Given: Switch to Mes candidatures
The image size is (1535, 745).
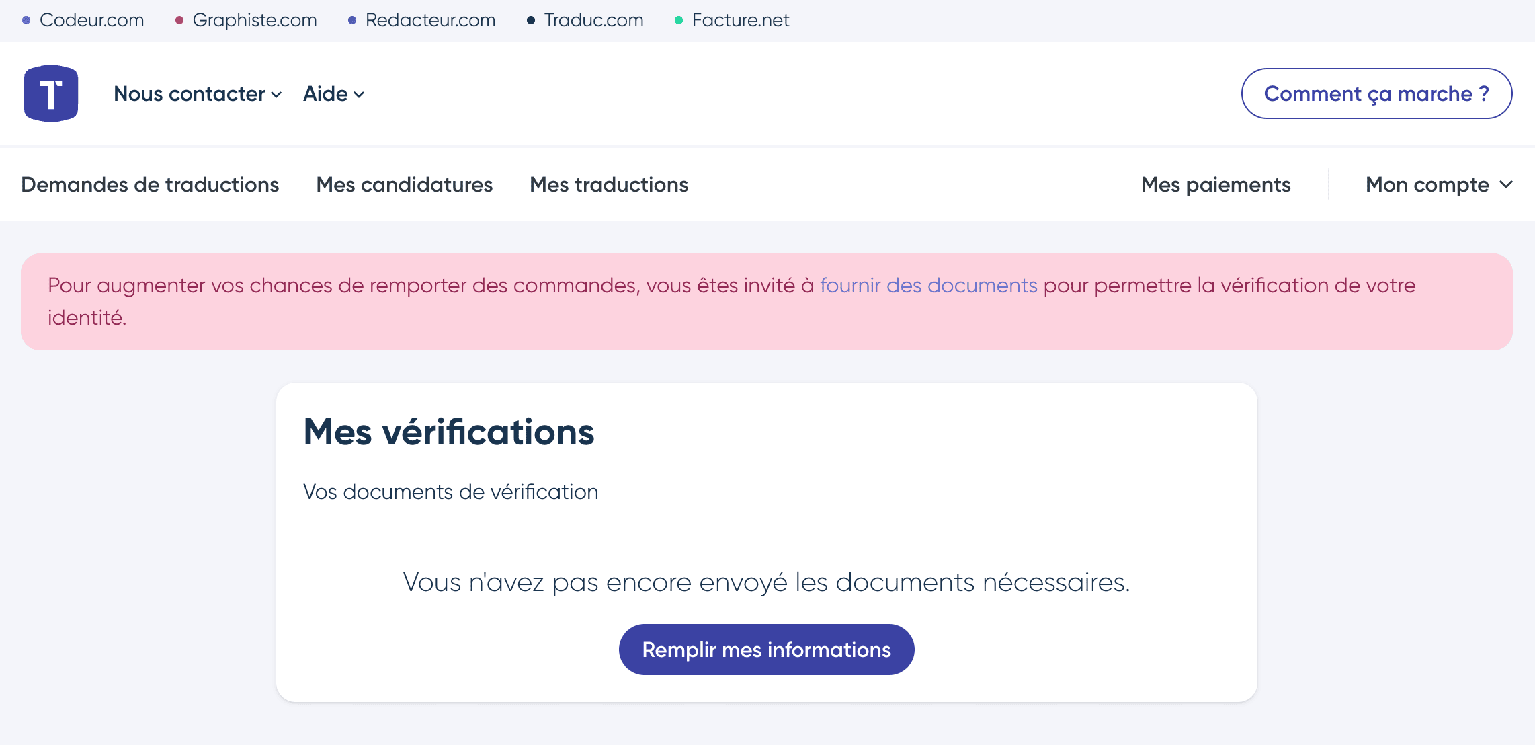Looking at the screenshot, I should coord(404,184).
